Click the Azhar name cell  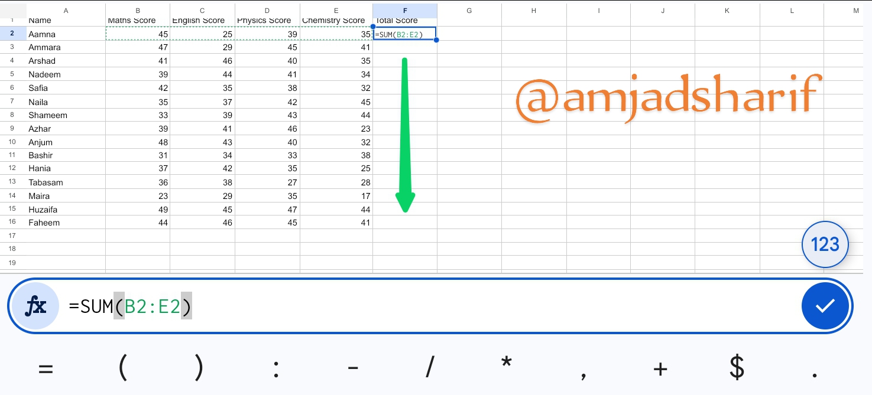[x=65, y=129]
